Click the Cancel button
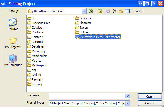Viewport: 164px width, 107px height. coord(150,103)
